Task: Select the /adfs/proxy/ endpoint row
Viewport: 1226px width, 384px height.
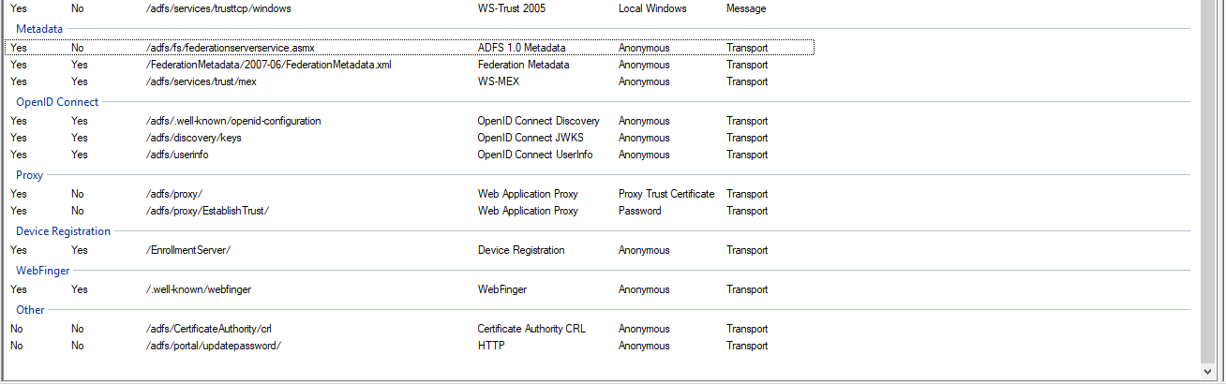Action: click(x=174, y=194)
